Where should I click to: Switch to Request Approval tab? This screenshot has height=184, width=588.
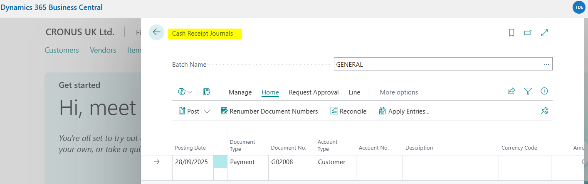point(314,92)
